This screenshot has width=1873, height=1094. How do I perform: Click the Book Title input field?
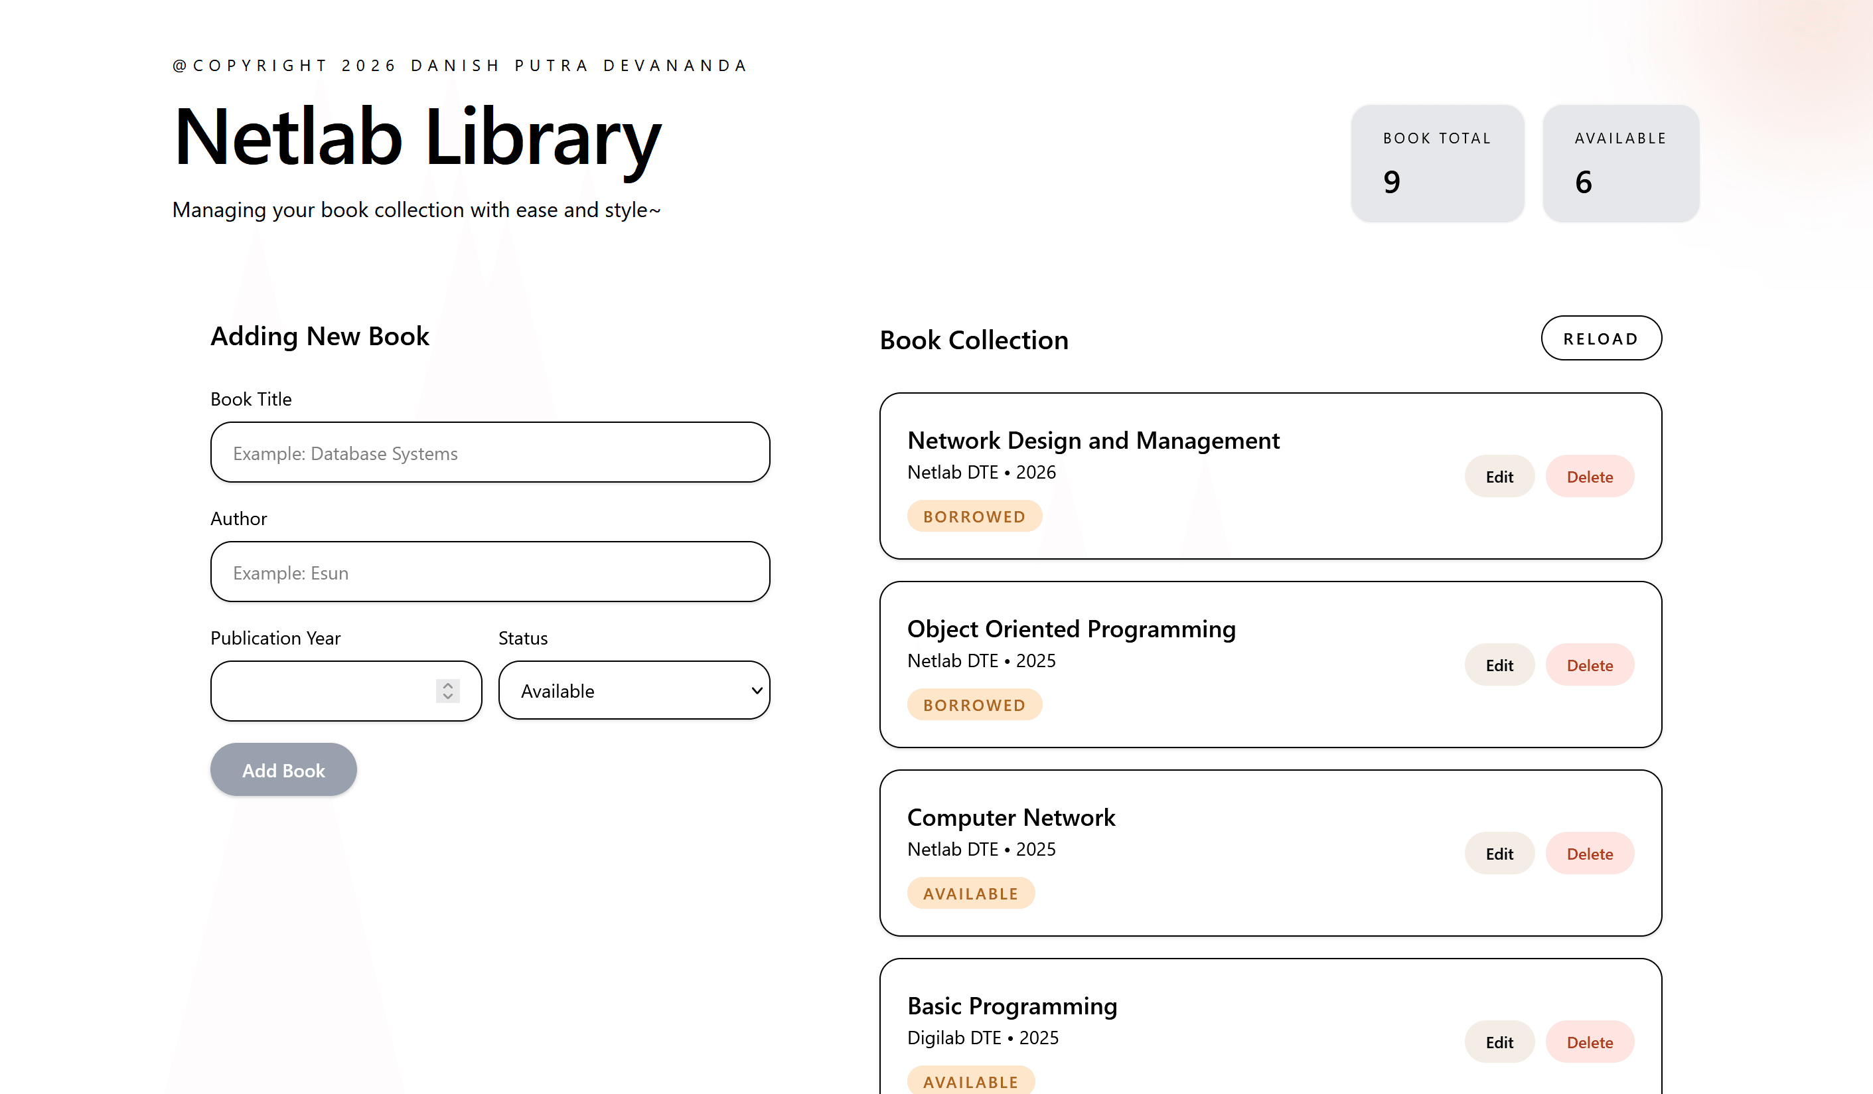[x=490, y=453]
